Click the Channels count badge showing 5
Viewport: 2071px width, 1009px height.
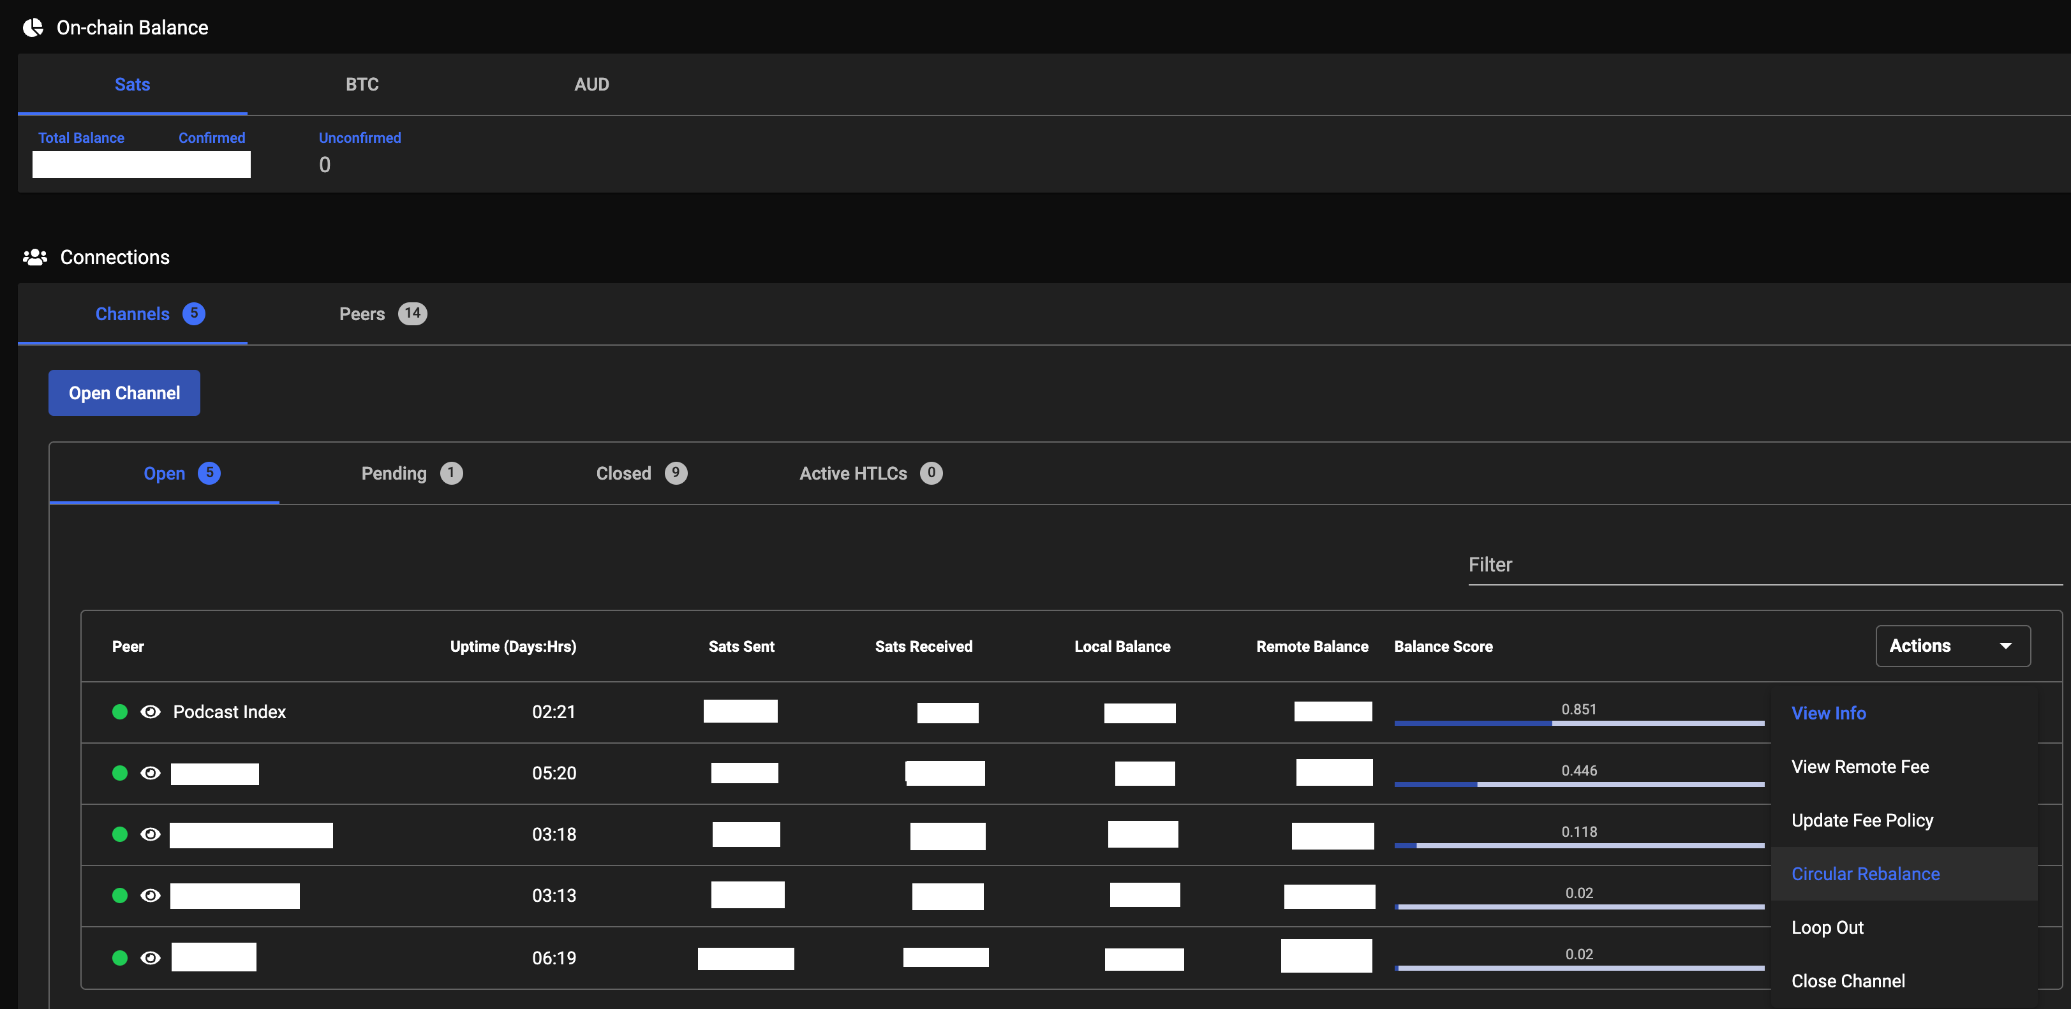pos(194,314)
